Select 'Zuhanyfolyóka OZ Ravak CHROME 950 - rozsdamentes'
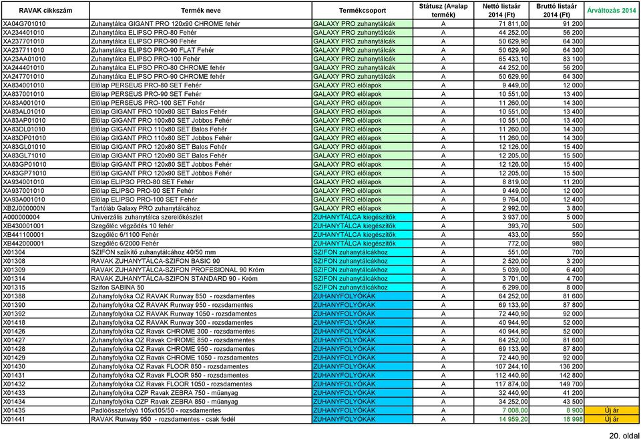 tap(201, 349)
